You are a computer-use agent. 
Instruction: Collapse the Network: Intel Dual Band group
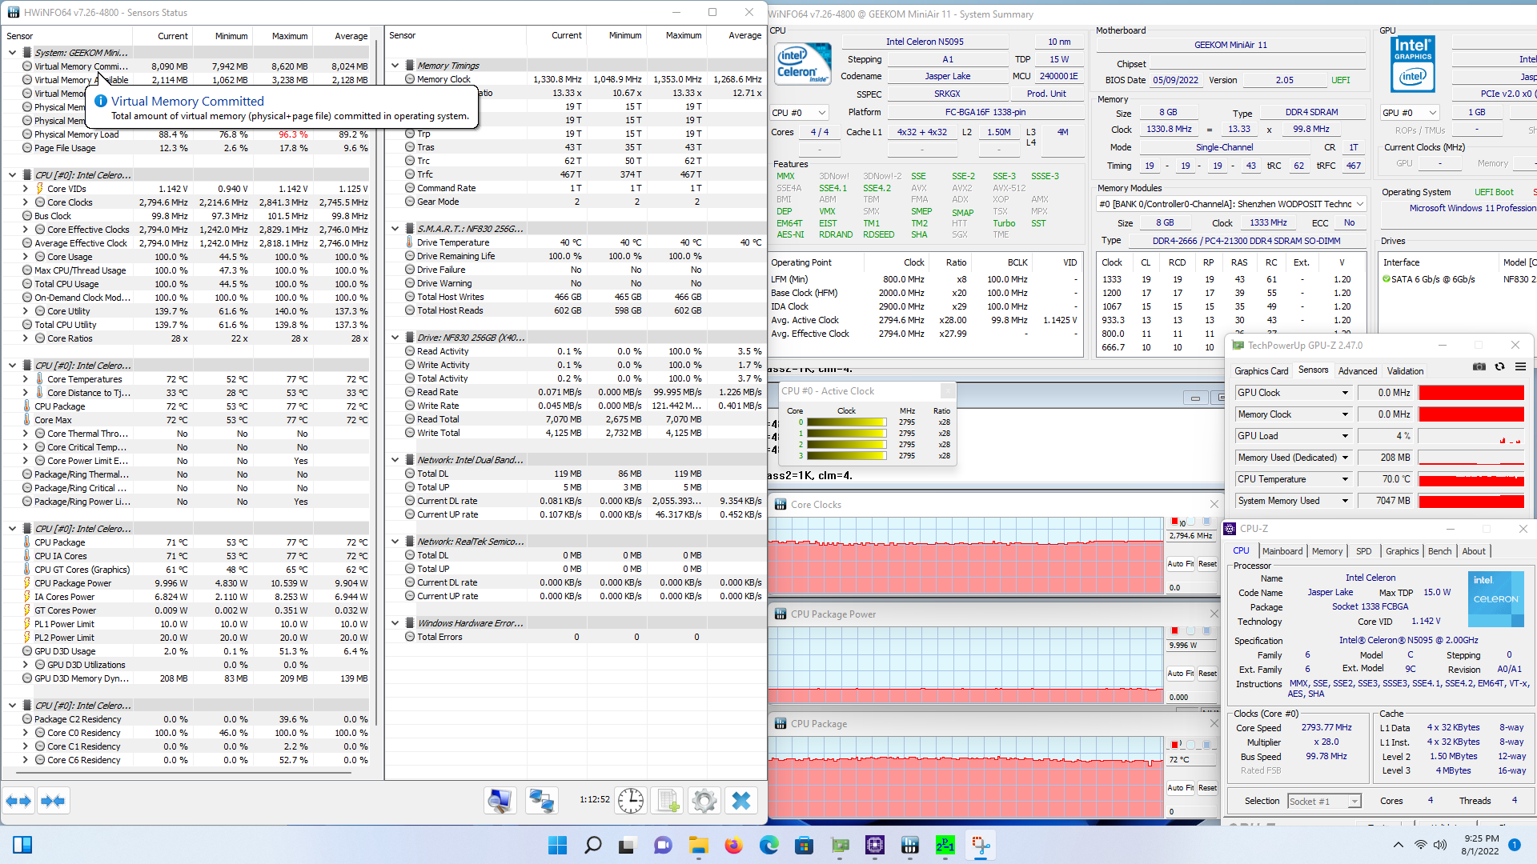click(395, 460)
